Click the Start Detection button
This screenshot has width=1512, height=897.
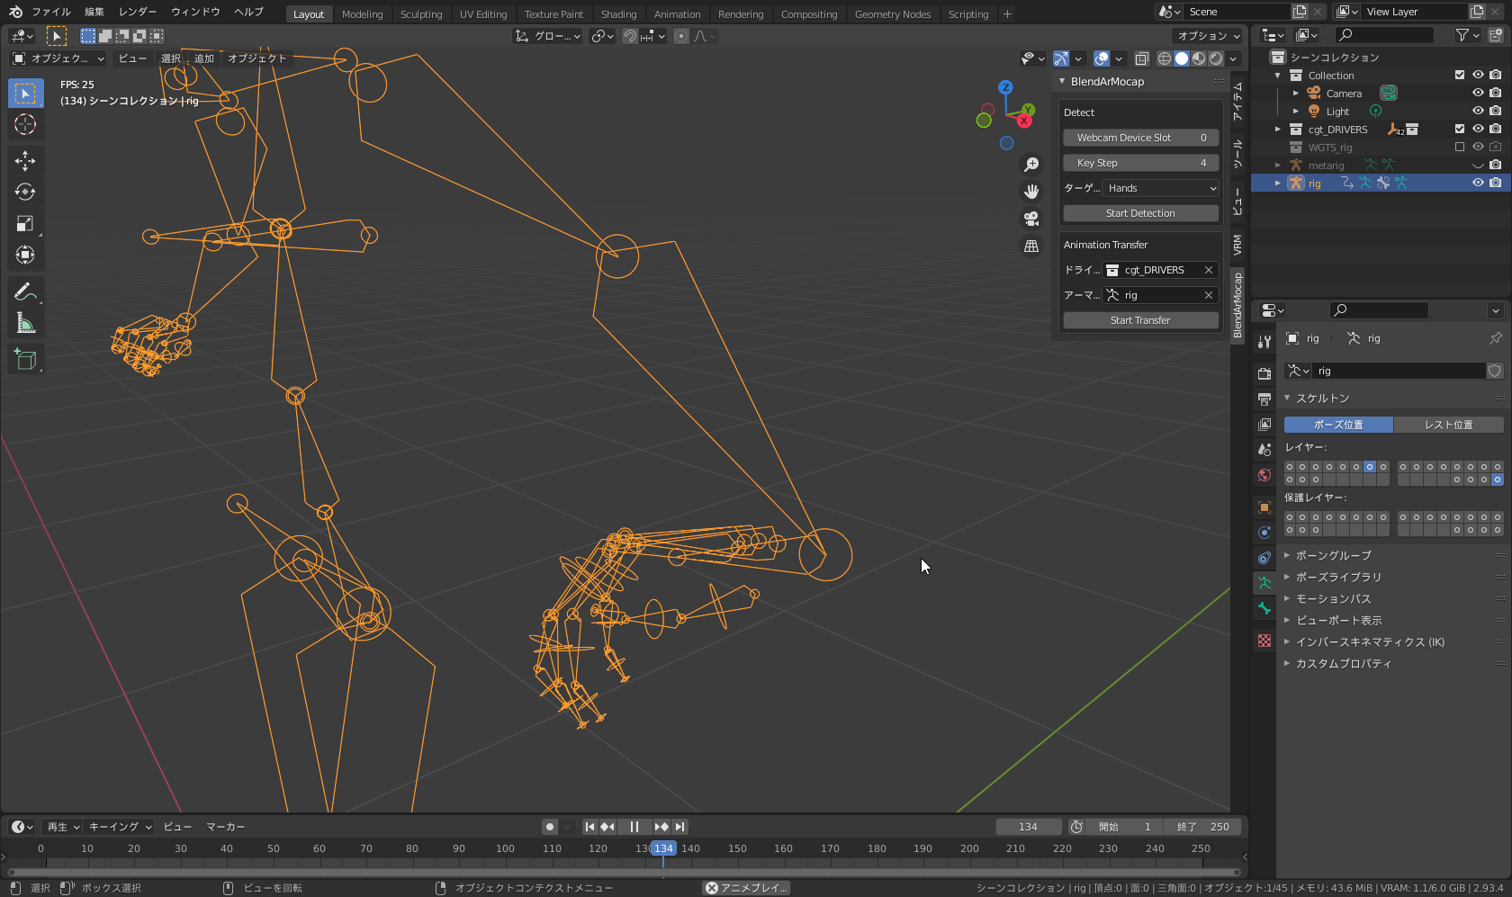[x=1140, y=213]
